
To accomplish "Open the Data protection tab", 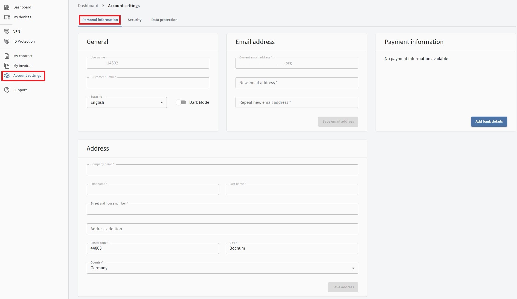I will pyautogui.click(x=164, y=20).
